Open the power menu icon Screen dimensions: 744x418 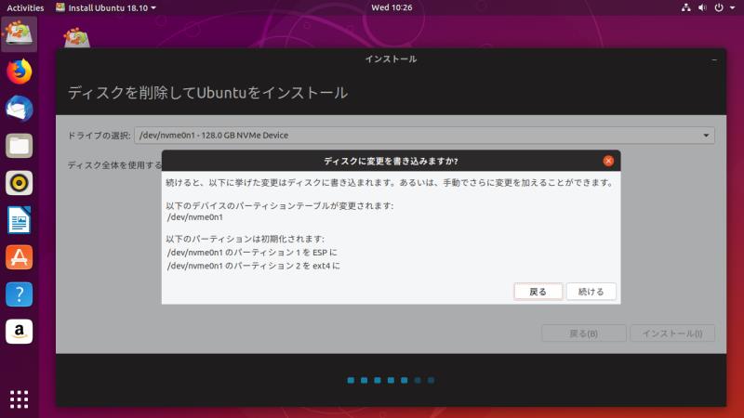coord(719,7)
